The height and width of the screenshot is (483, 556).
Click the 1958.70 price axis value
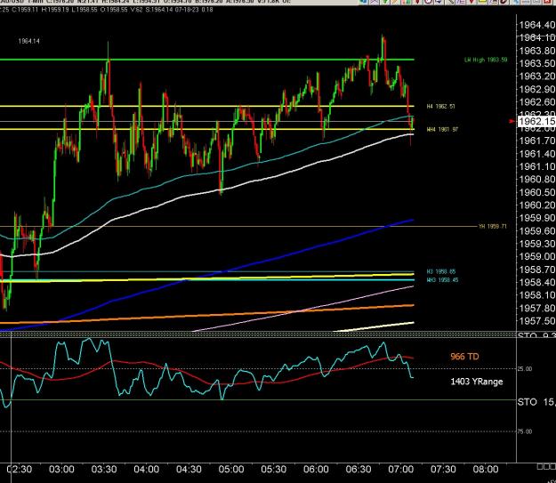tap(537, 270)
